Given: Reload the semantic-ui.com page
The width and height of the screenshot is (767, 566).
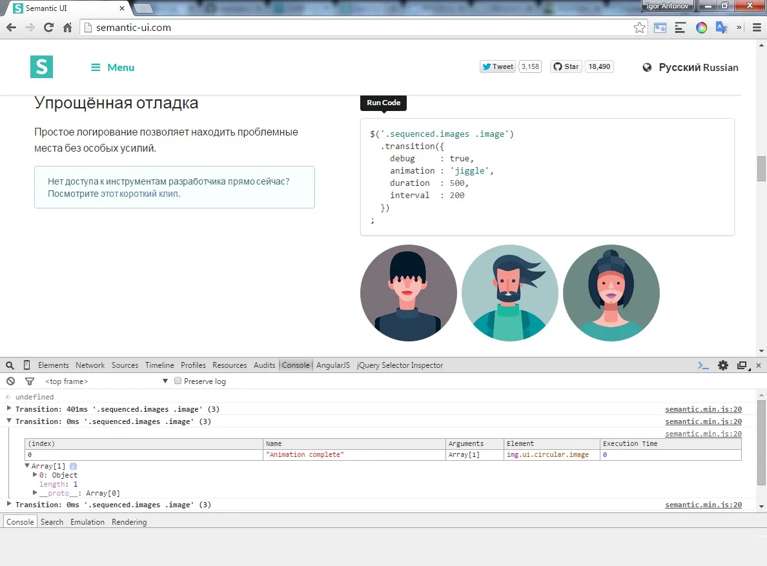Looking at the screenshot, I should [x=48, y=27].
